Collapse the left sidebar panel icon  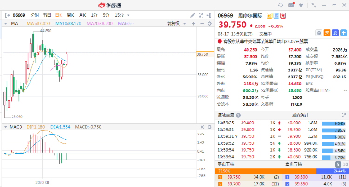(x=6, y=15)
